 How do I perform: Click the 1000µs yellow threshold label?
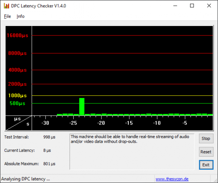pos(18,96)
